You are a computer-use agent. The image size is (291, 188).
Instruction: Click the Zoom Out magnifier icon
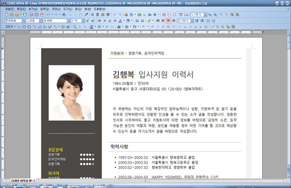(210, 15)
